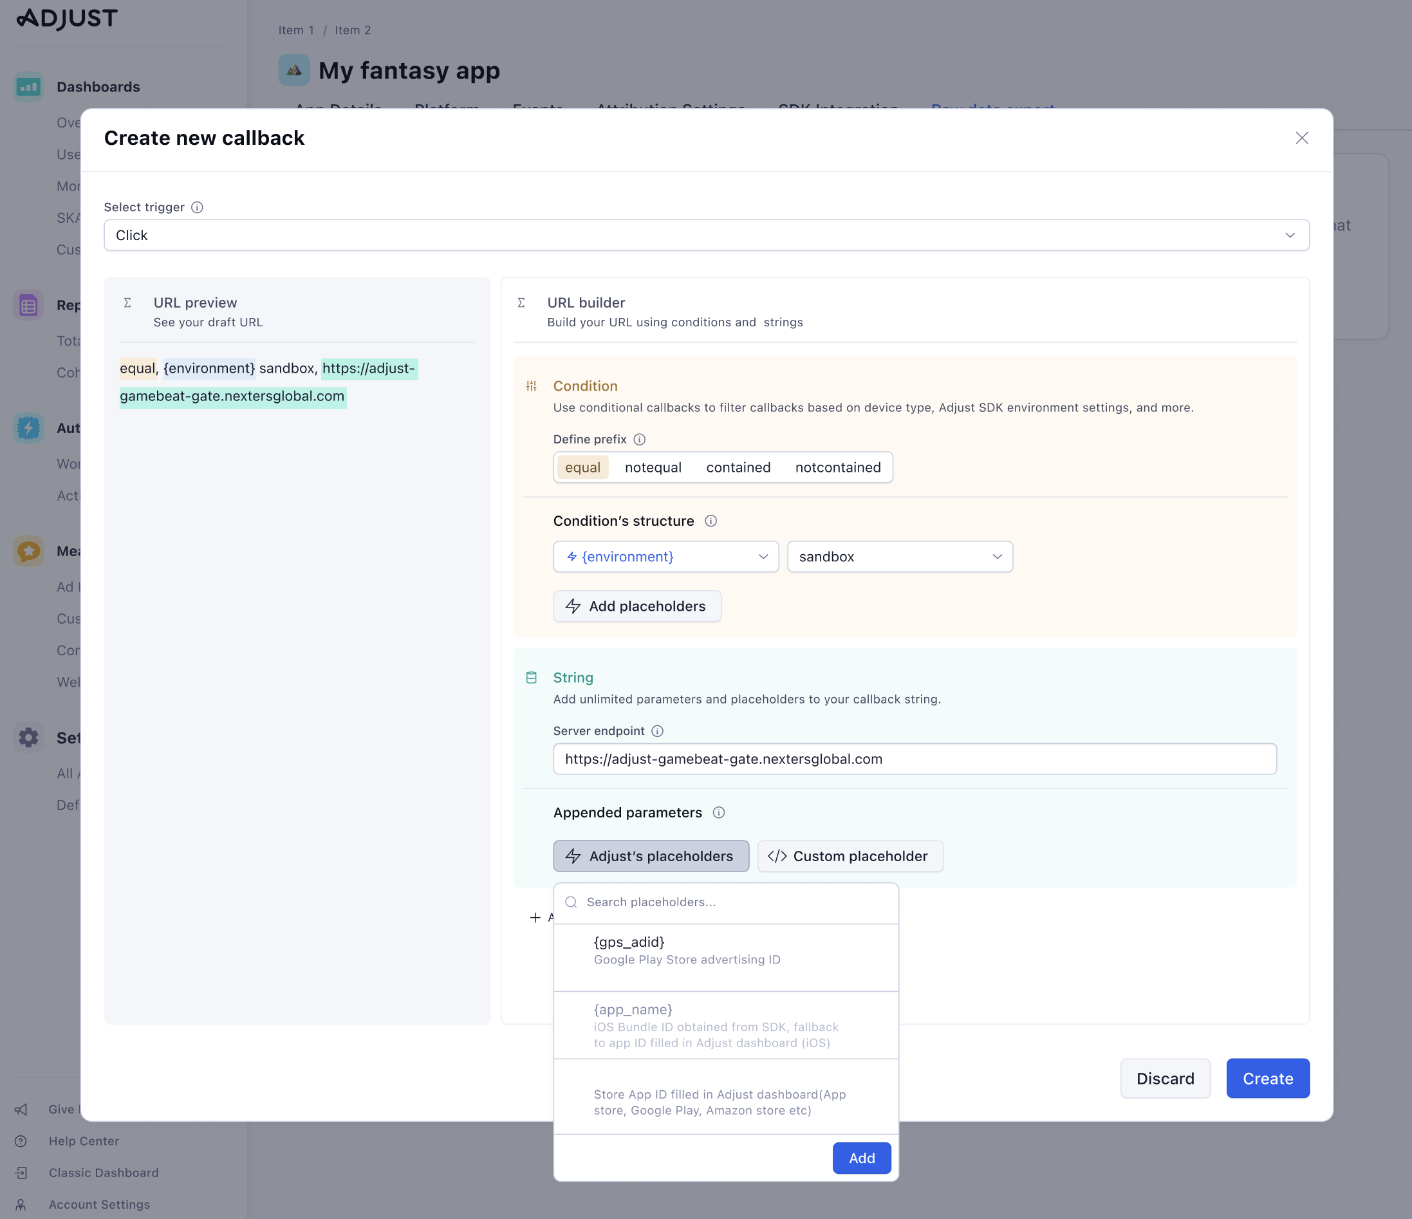The image size is (1412, 1219).
Task: Click the My fantasy app icon
Action: click(x=294, y=70)
